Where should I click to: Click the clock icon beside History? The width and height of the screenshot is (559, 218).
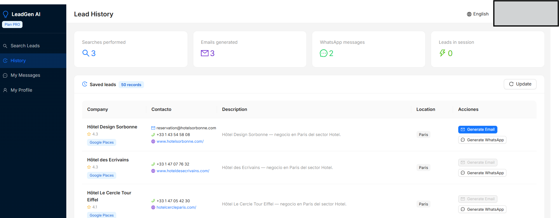5,61
